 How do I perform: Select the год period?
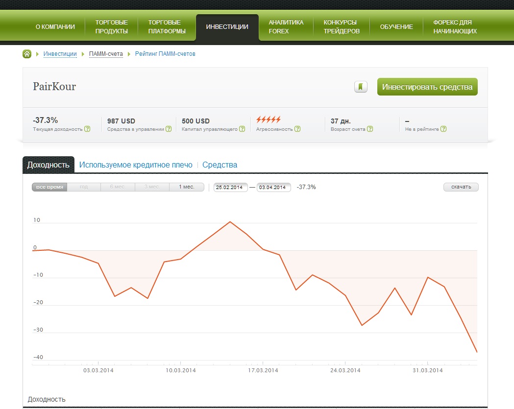pyautogui.click(x=84, y=187)
